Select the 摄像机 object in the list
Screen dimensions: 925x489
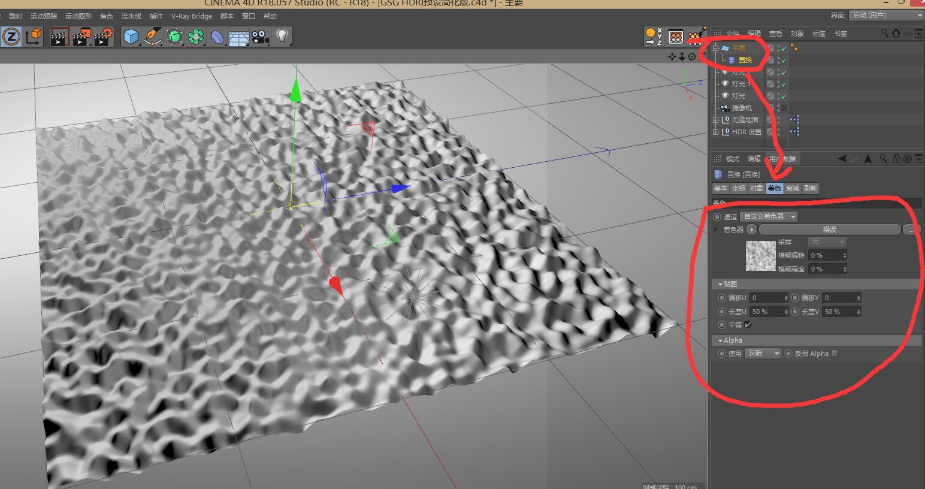(x=742, y=108)
